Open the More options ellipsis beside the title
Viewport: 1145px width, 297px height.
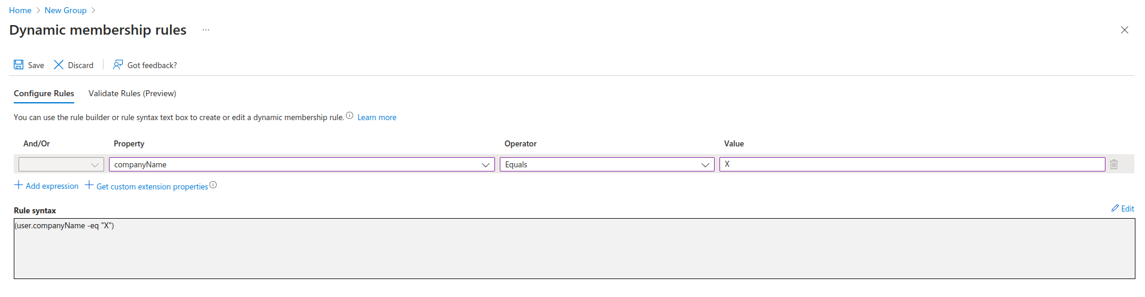click(206, 30)
